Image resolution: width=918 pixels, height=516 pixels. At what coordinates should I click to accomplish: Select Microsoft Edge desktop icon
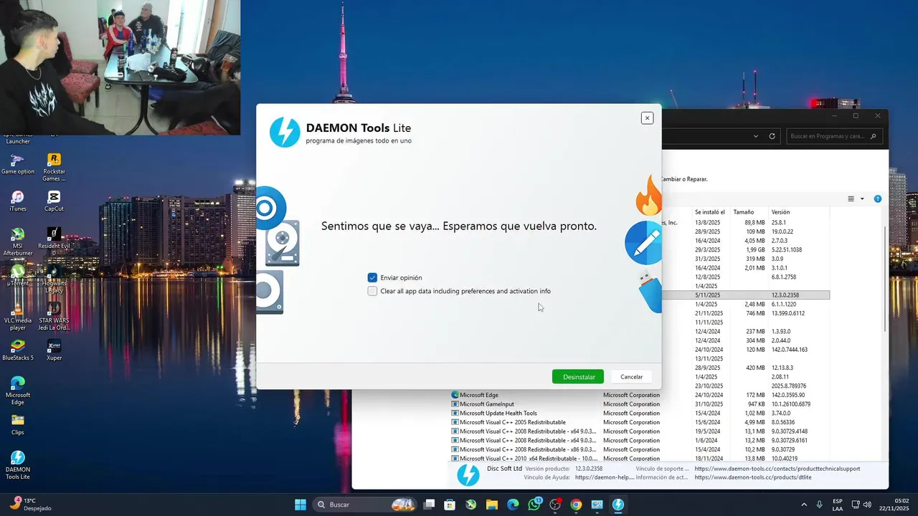[x=17, y=391]
